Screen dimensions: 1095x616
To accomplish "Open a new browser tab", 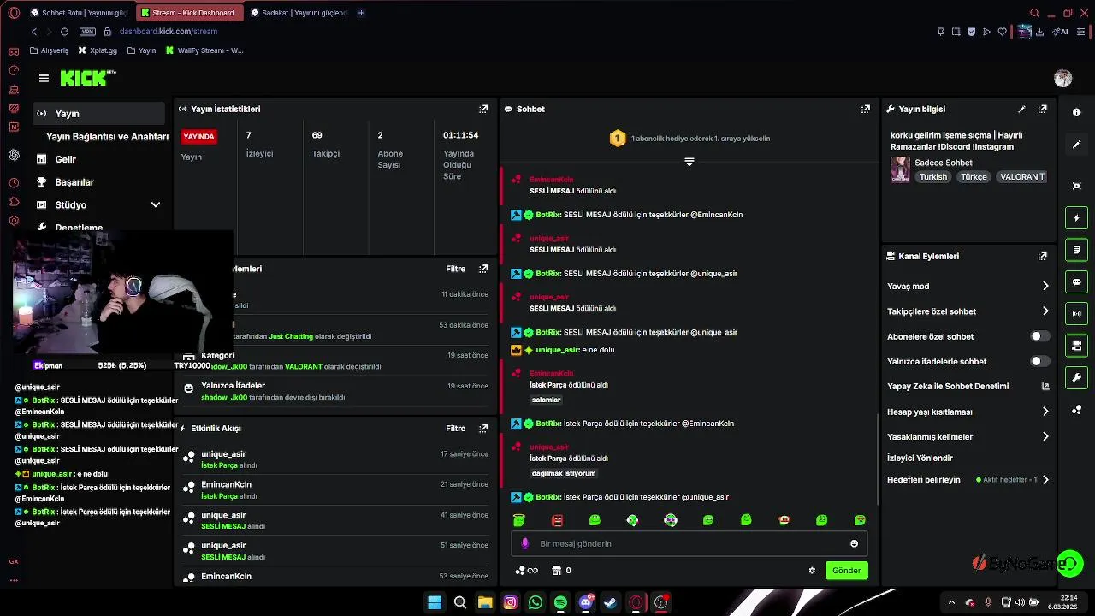I will (361, 13).
